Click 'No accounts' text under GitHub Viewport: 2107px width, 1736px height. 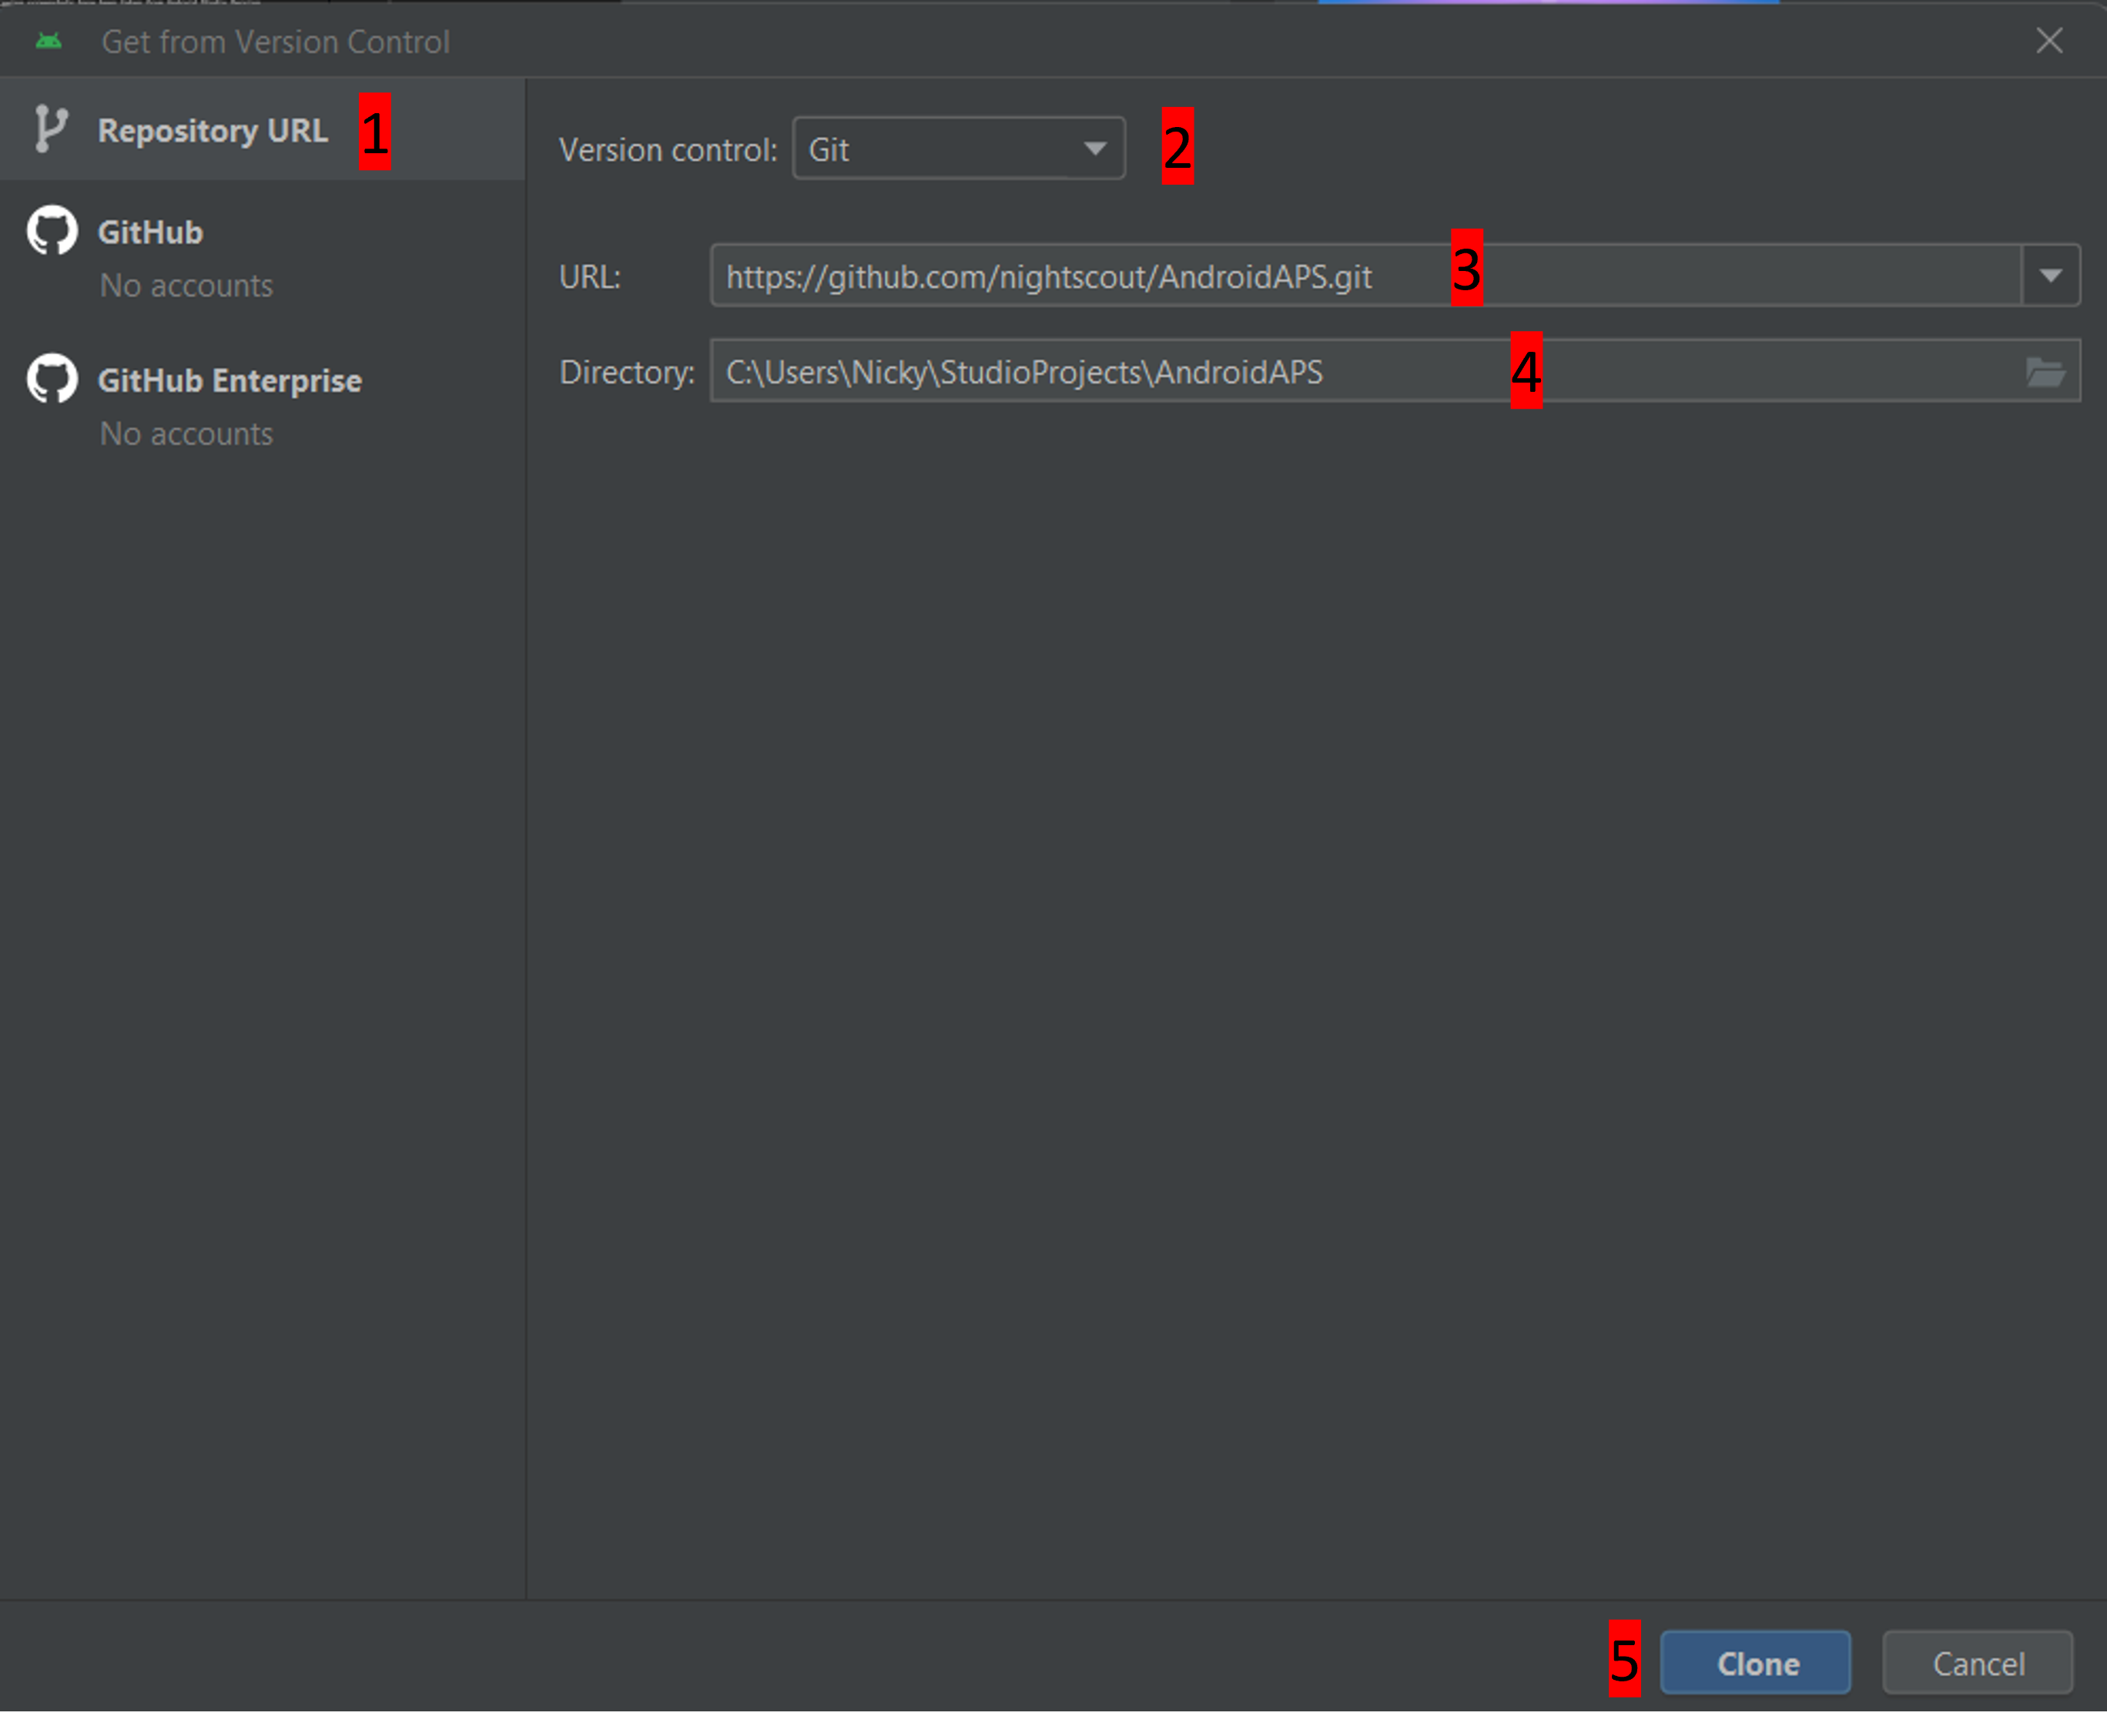186,285
